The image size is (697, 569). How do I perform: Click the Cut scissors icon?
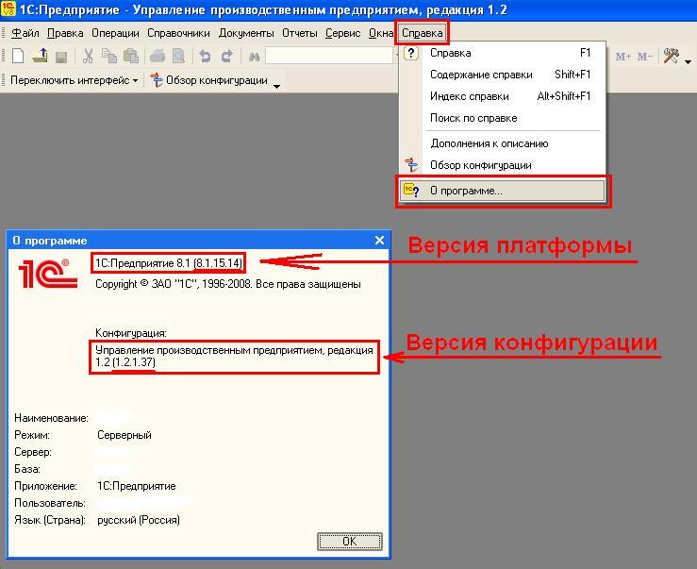[x=88, y=56]
